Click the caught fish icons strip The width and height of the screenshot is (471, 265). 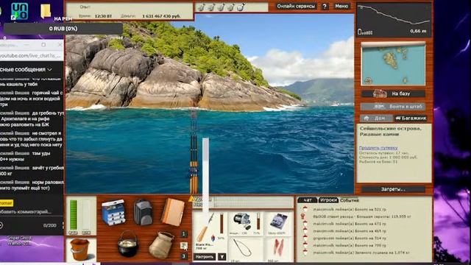(x=221, y=7)
